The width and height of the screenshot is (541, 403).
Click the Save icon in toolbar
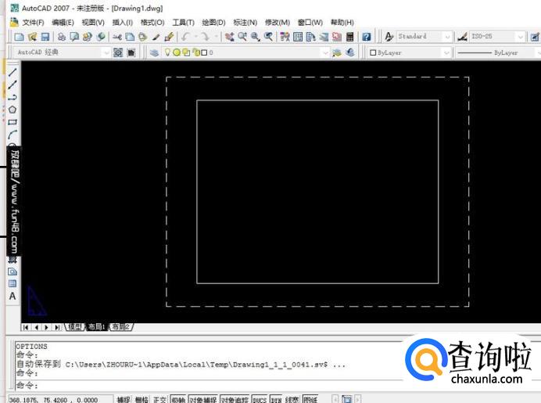45,37
